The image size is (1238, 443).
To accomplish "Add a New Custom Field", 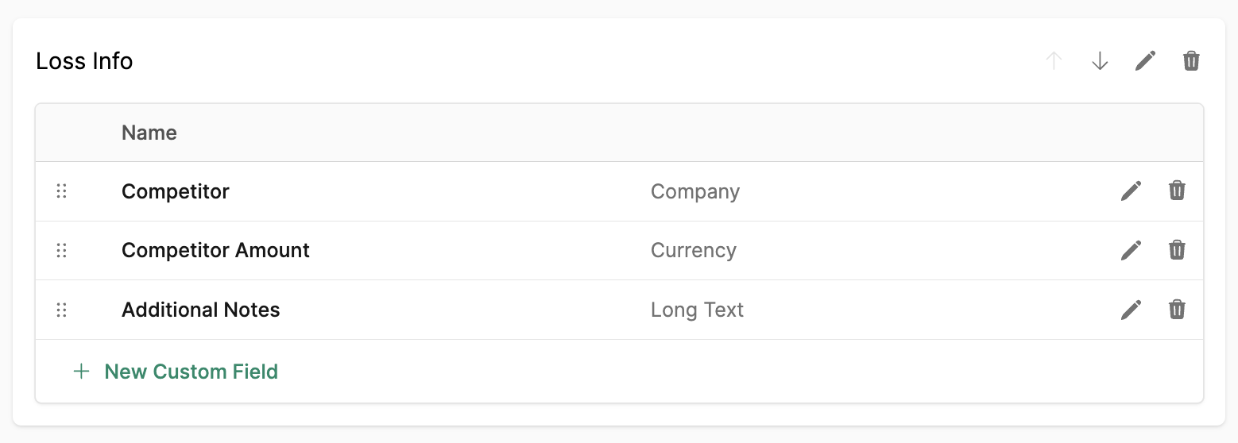I will pos(176,372).
